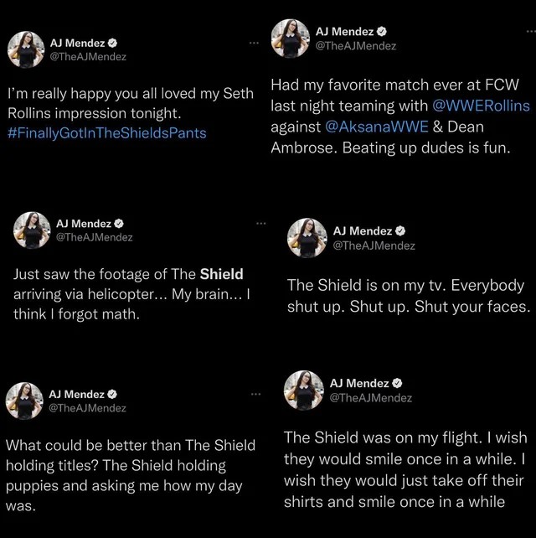This screenshot has height=538, width=536.
Task: Click the avatar on the "Shut your faces" tweet
Action: [x=307, y=238]
